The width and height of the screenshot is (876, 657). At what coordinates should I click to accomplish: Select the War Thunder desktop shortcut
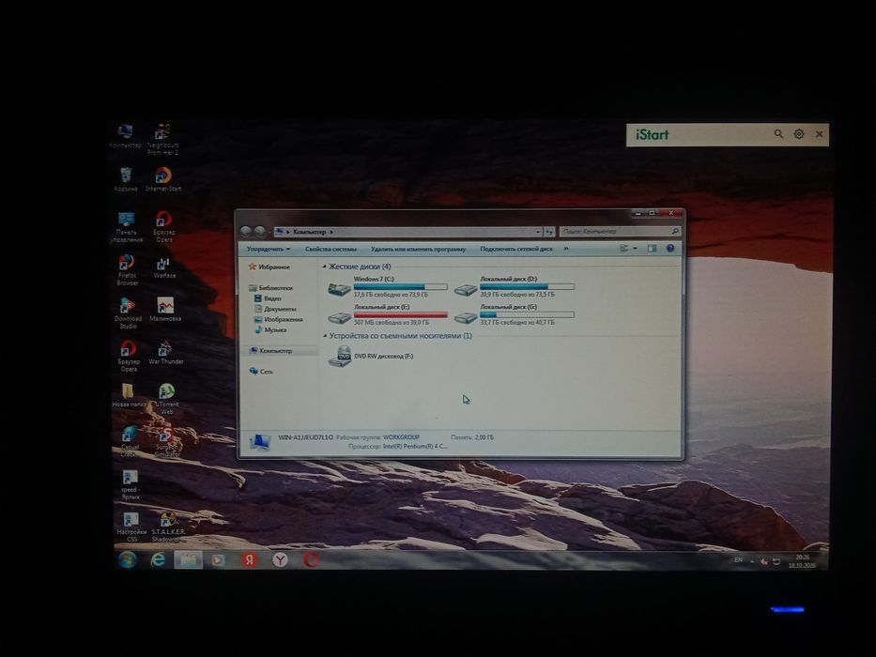coord(166,353)
